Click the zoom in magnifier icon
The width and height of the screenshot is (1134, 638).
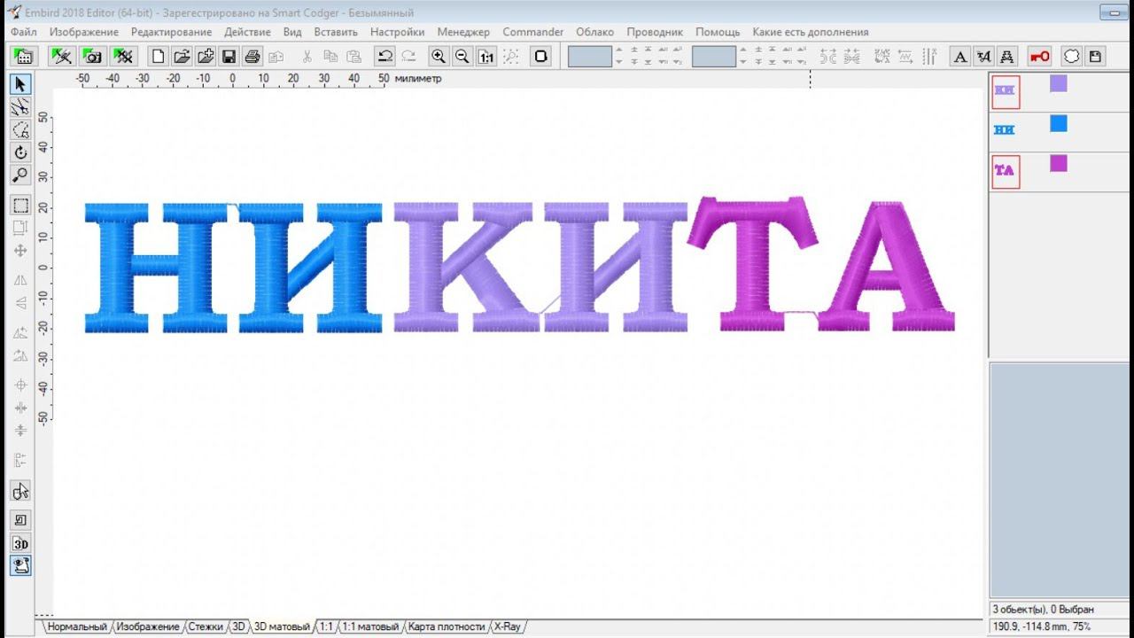click(x=438, y=57)
